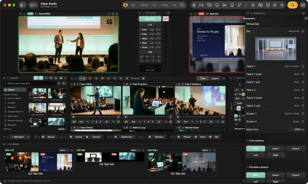Switch to the Tiles tab
Viewport: 308px width, 184px height.
tap(202, 78)
